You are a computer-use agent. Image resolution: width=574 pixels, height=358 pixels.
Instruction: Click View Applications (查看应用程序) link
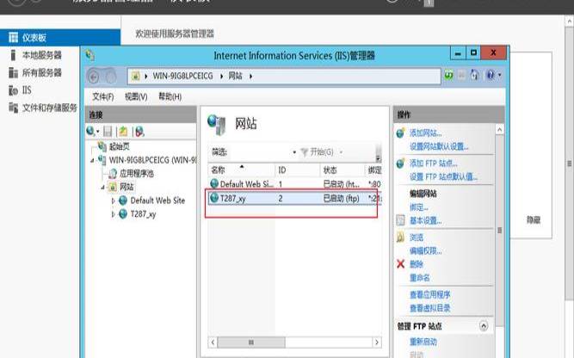click(429, 294)
